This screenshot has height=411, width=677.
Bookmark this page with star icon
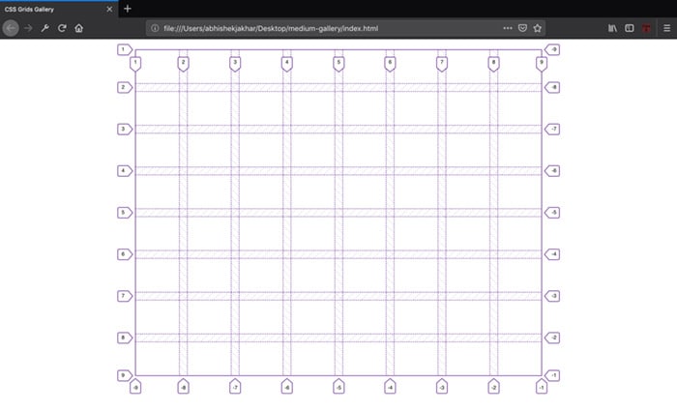point(537,28)
